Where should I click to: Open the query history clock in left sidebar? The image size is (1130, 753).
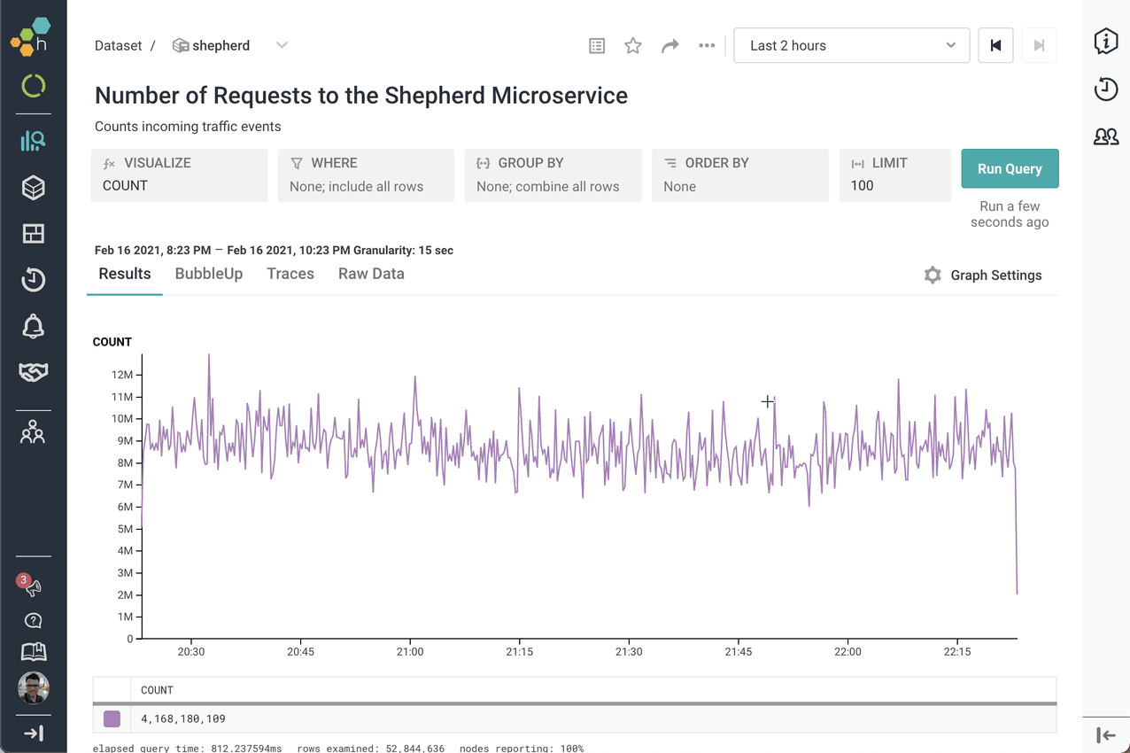coord(33,280)
